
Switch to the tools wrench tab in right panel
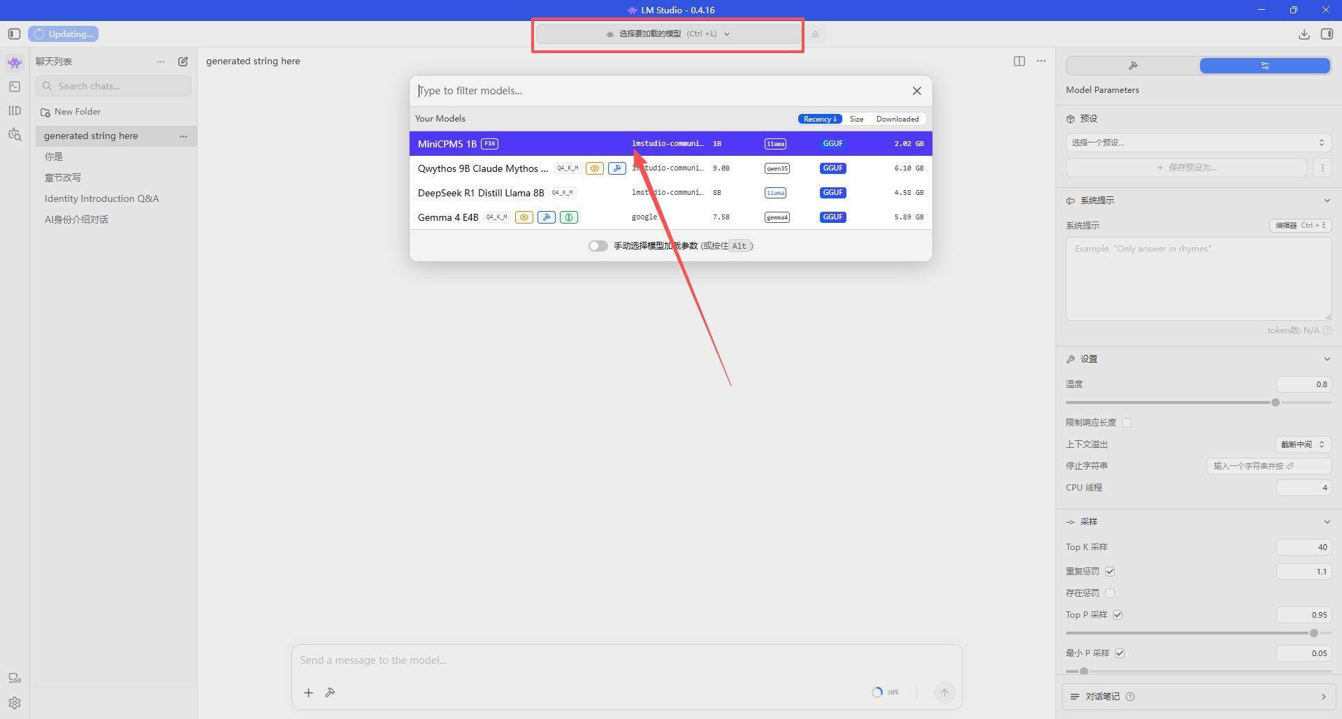1133,66
